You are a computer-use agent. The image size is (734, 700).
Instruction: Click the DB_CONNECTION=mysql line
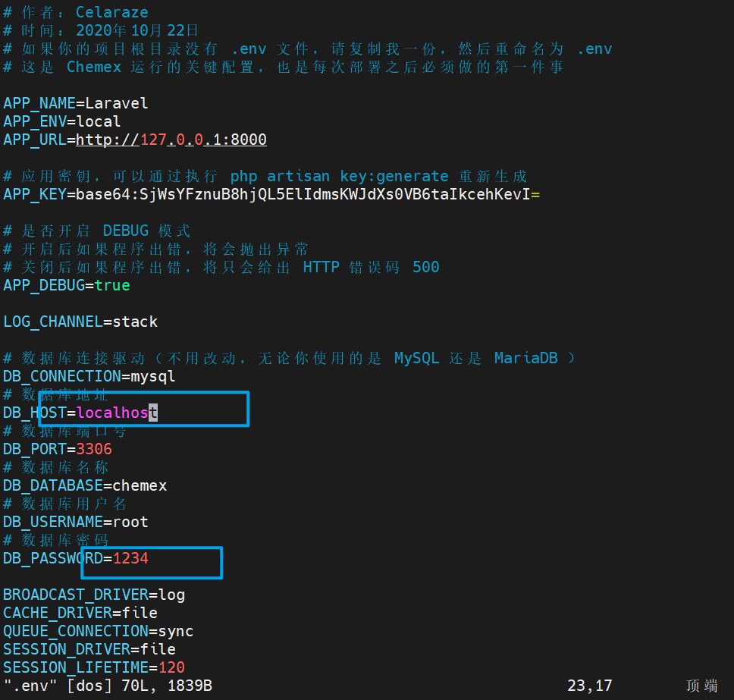click(89, 376)
